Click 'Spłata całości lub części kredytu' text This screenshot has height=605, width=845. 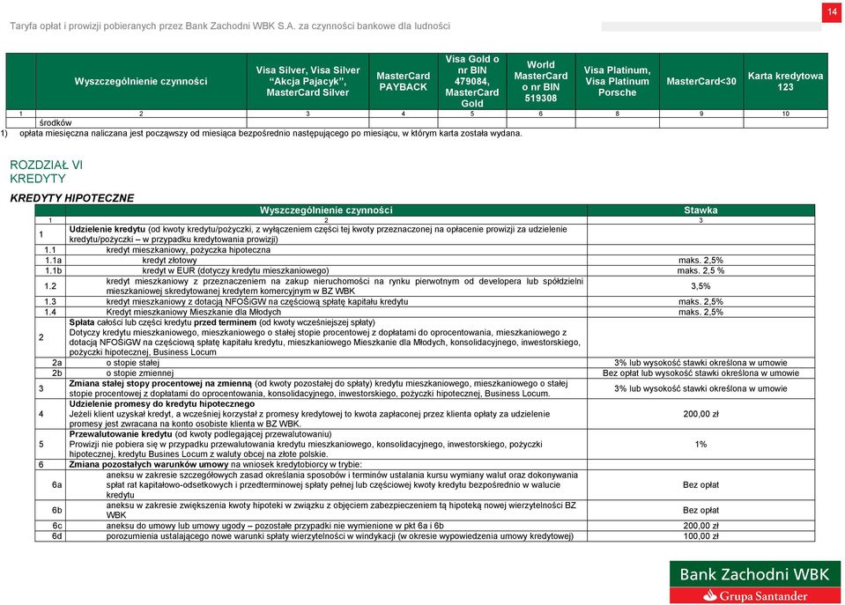[x=222, y=322]
